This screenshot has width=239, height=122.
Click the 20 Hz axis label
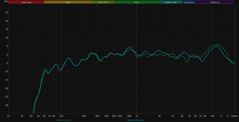pyautogui.click(x=8, y=116)
